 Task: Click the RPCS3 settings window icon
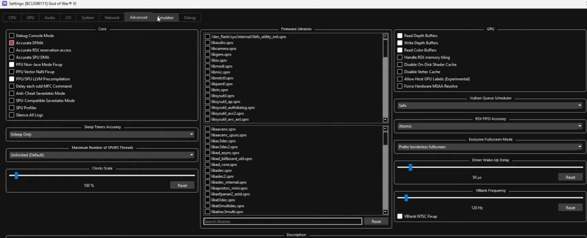pos(5,3)
